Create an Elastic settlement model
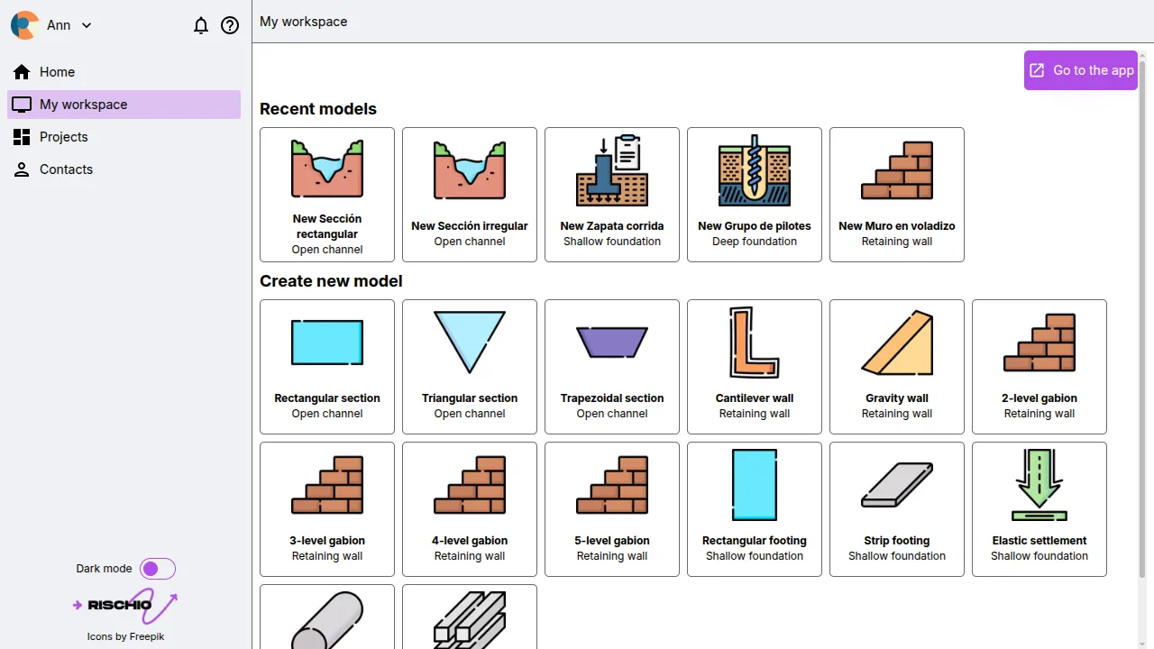The height and width of the screenshot is (649, 1154). point(1040,509)
